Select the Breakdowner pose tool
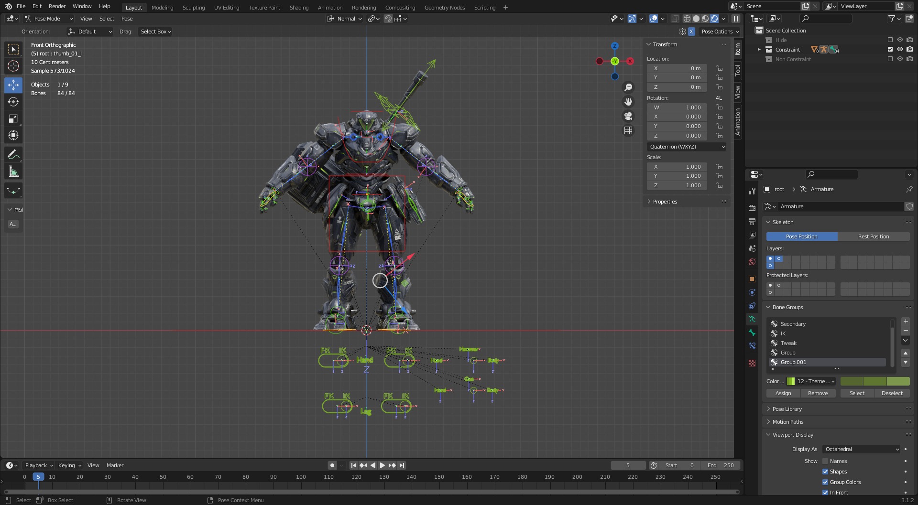Screen dimensions: 918x505 [13, 191]
